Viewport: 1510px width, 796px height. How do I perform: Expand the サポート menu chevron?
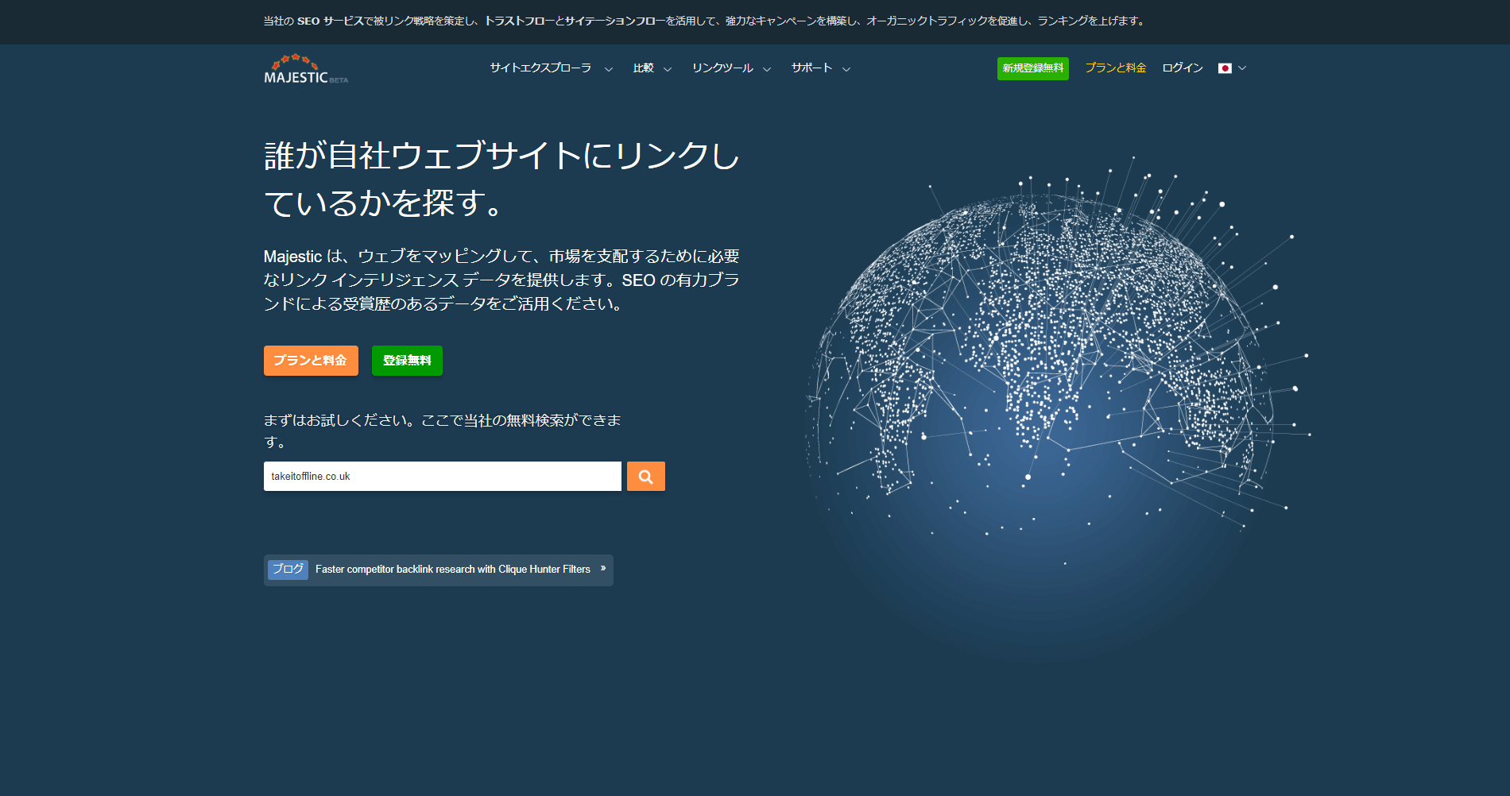pyautogui.click(x=846, y=69)
